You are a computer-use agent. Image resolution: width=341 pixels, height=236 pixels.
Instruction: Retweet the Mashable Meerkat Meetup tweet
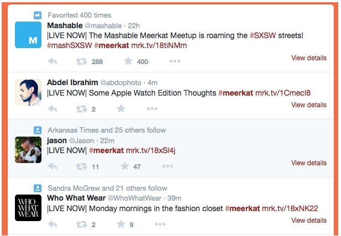coord(81,61)
